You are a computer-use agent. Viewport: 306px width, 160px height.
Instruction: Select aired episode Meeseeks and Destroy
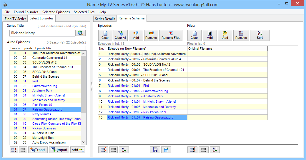pyautogui.click(x=45, y=100)
